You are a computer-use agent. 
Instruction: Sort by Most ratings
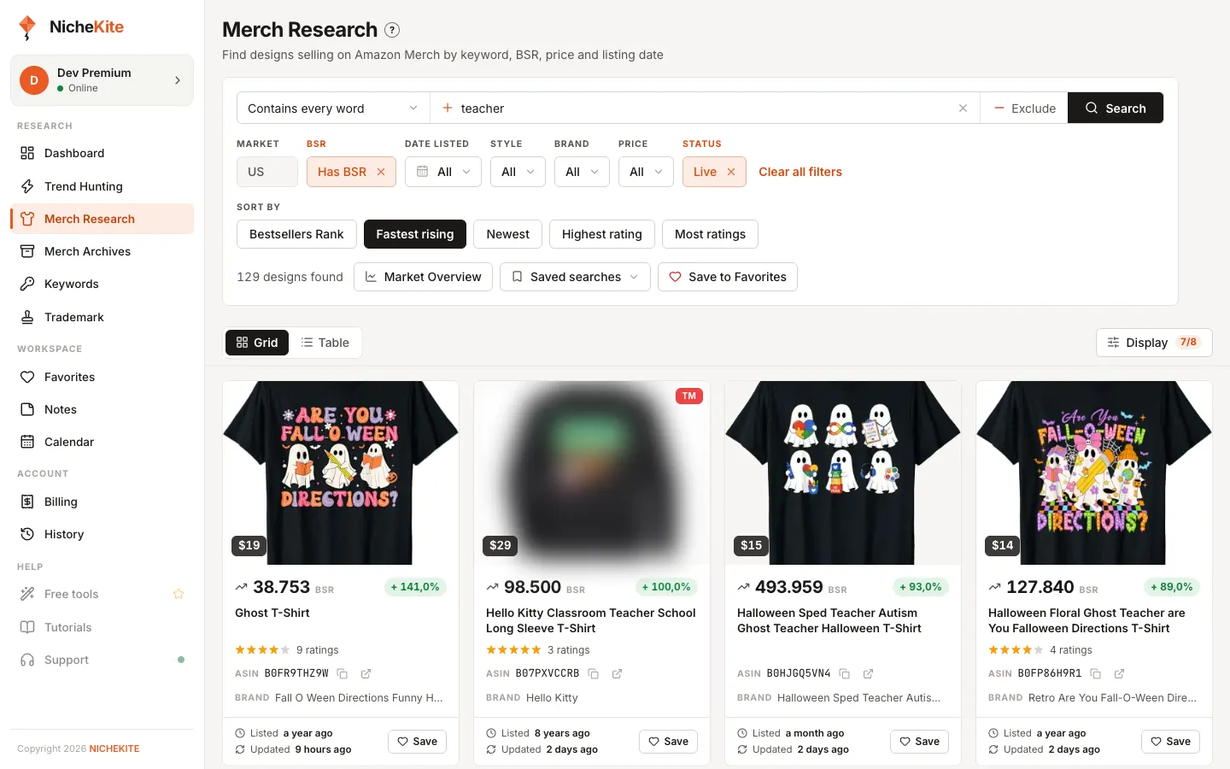point(710,234)
